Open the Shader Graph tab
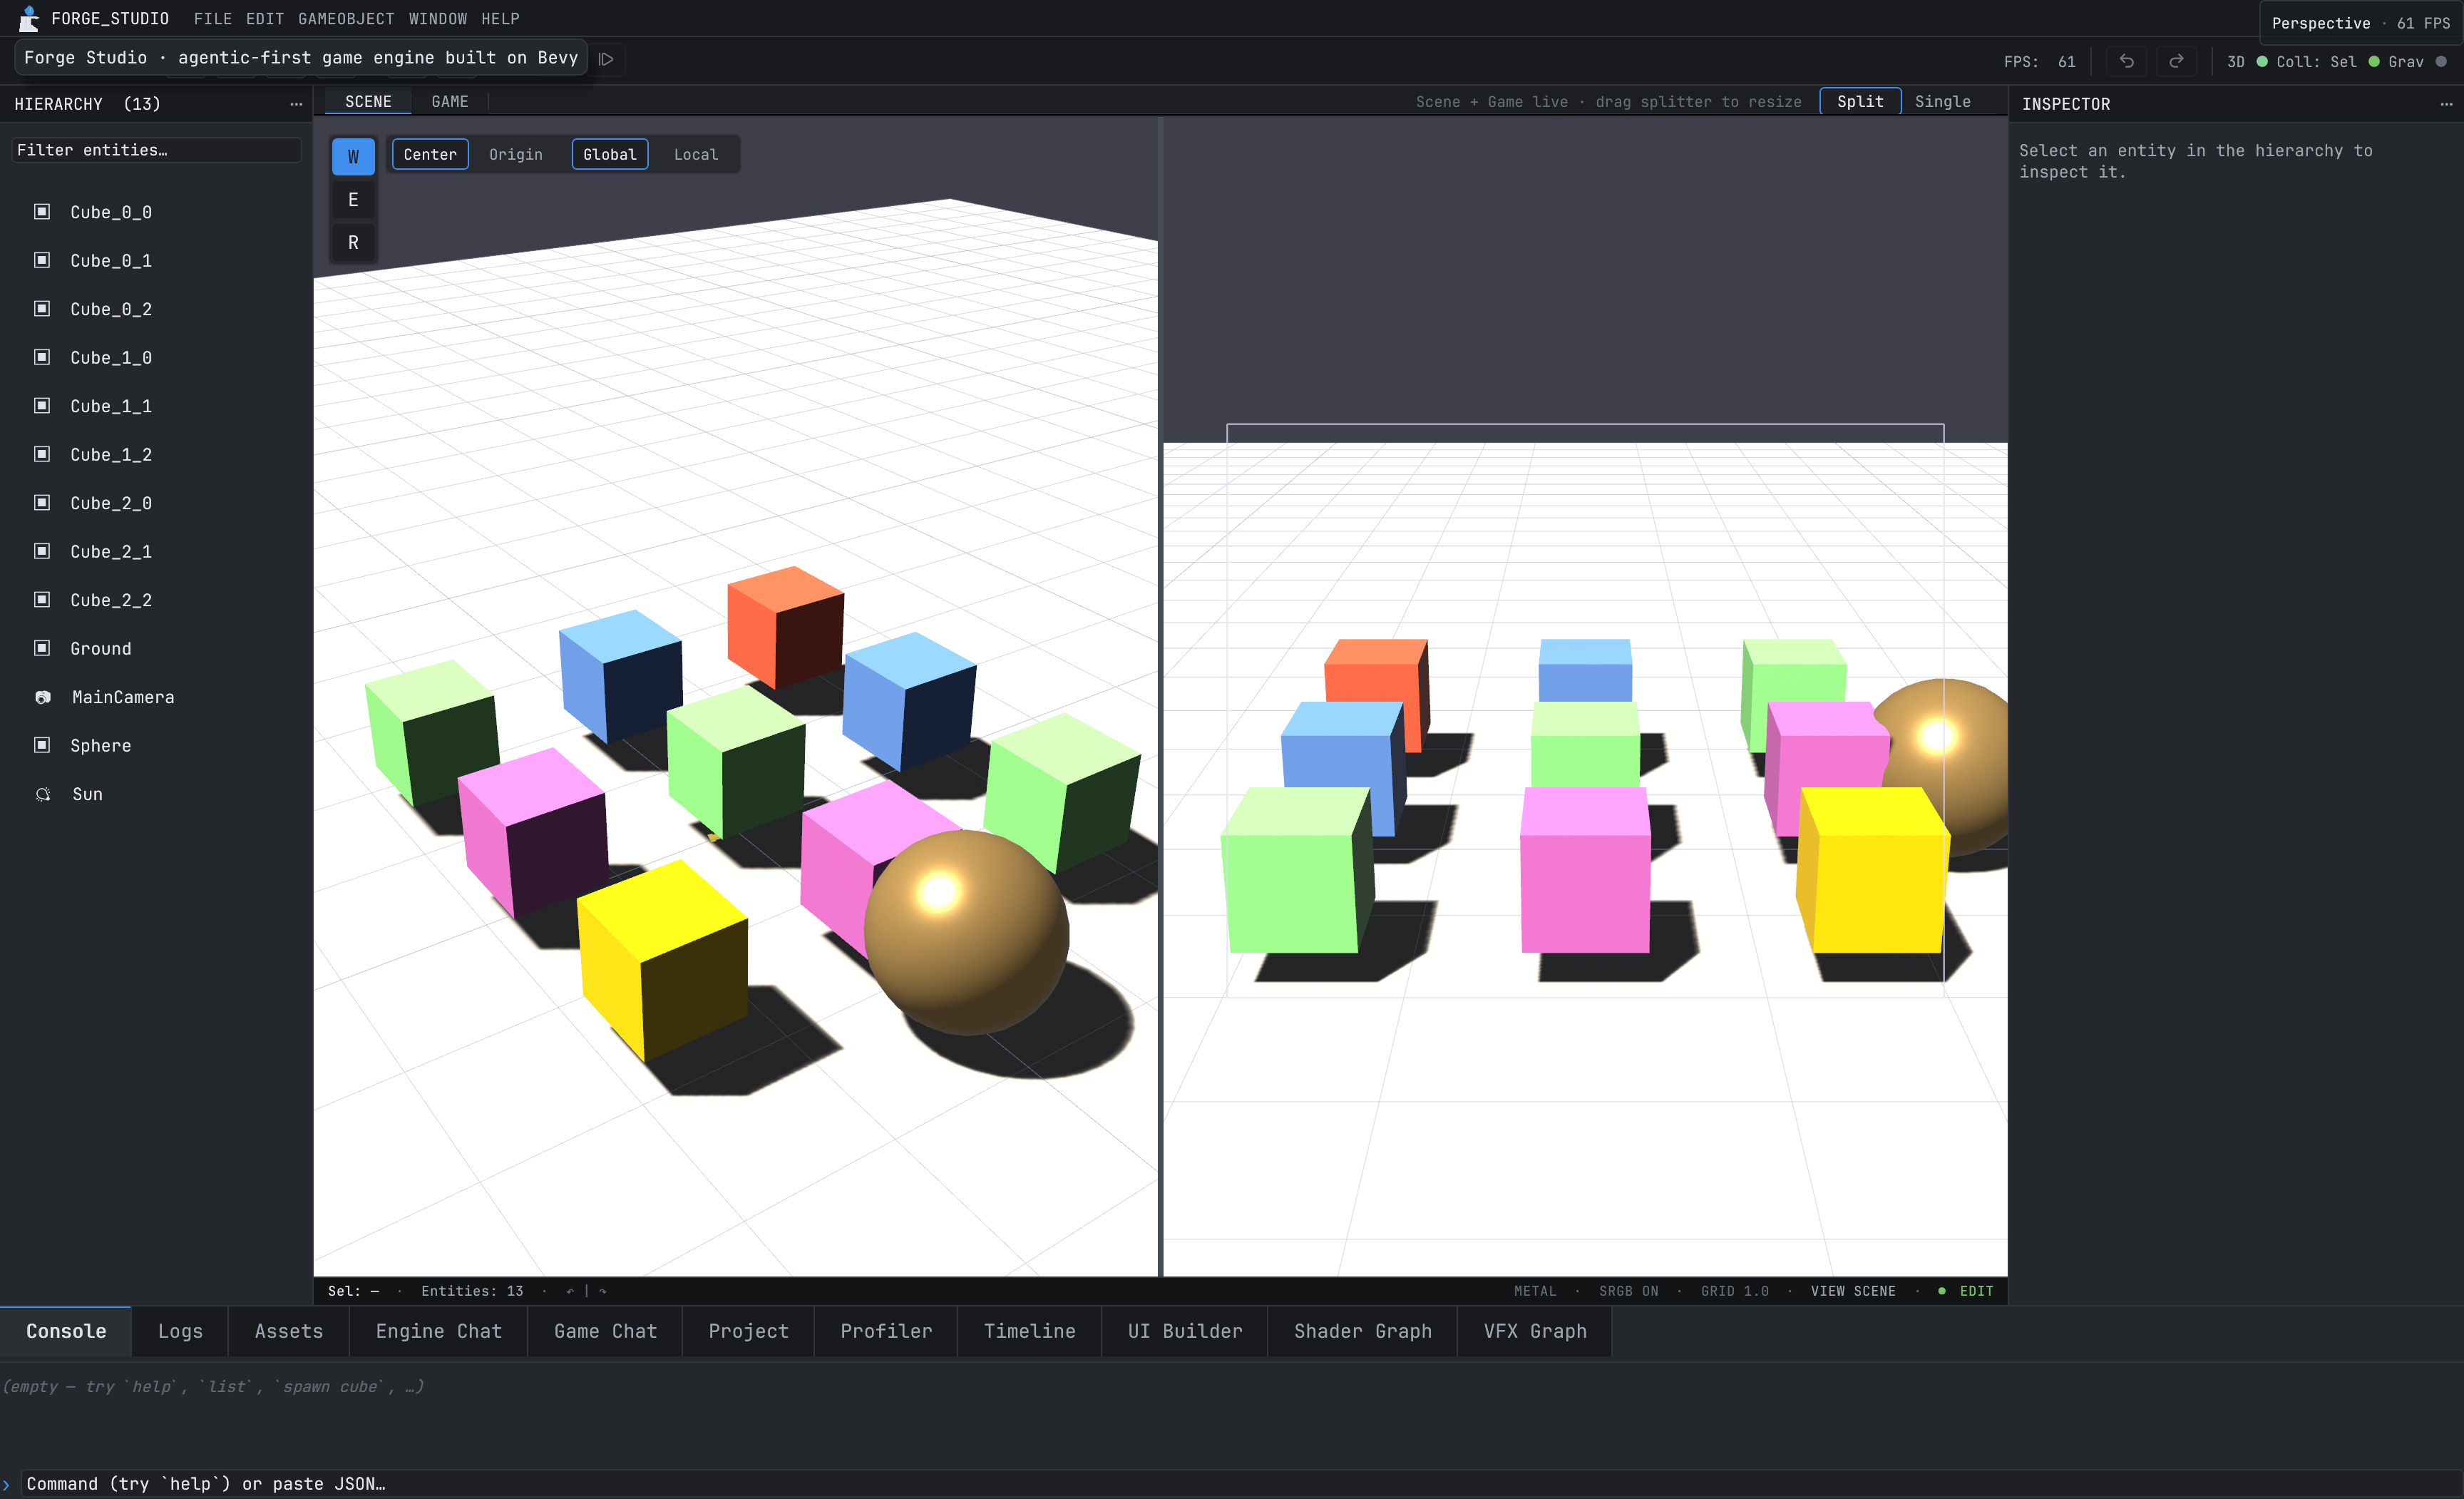2464x1499 pixels. [1363, 1331]
